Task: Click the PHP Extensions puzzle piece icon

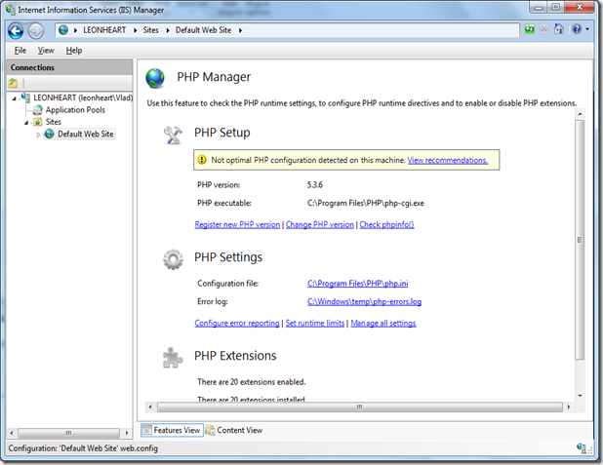Action: (x=173, y=358)
